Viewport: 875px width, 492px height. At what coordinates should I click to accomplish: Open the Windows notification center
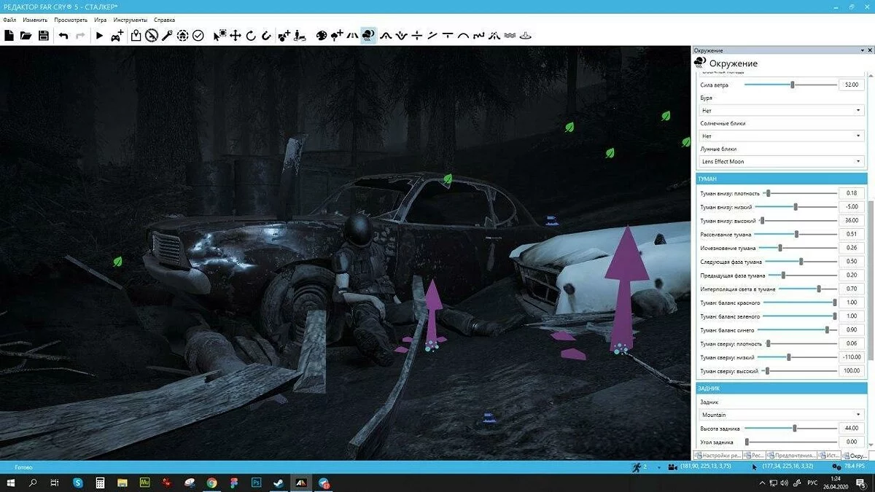pos(863,483)
